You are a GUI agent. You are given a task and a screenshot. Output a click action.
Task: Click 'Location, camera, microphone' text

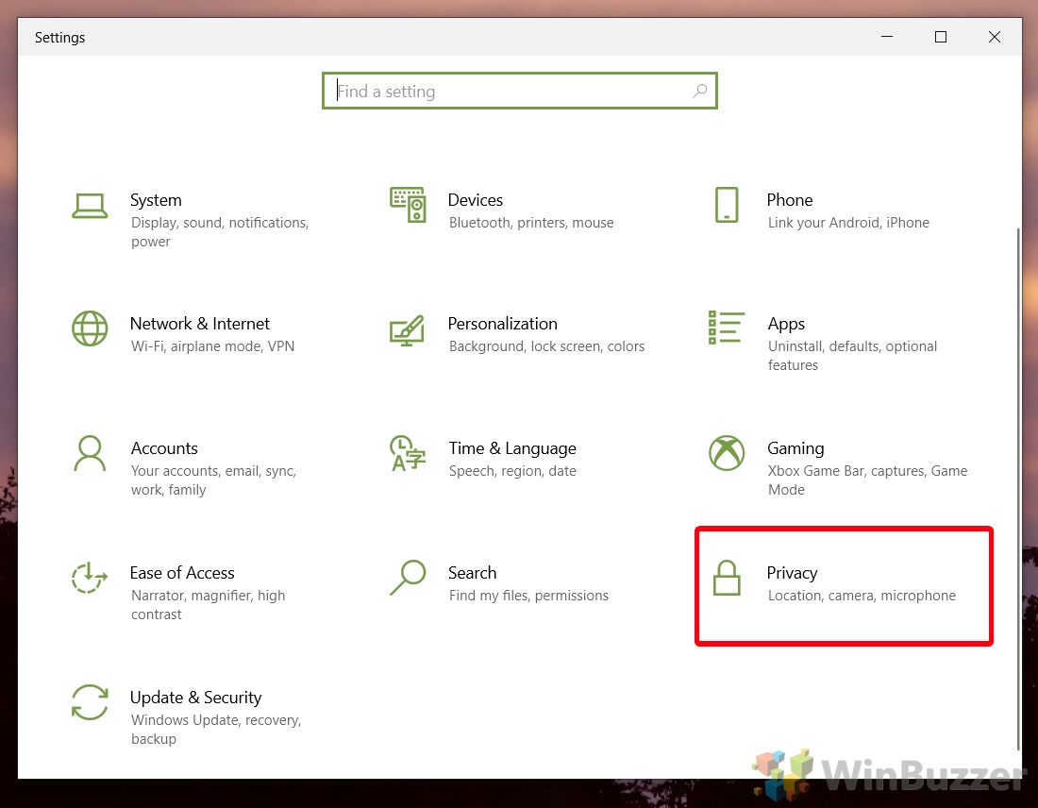coord(862,596)
